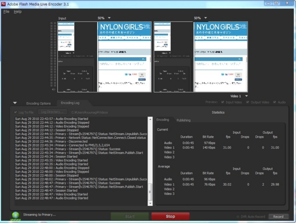Select the Encoding statistics tab
Screen dimensions: 296x223
(x=163, y=120)
